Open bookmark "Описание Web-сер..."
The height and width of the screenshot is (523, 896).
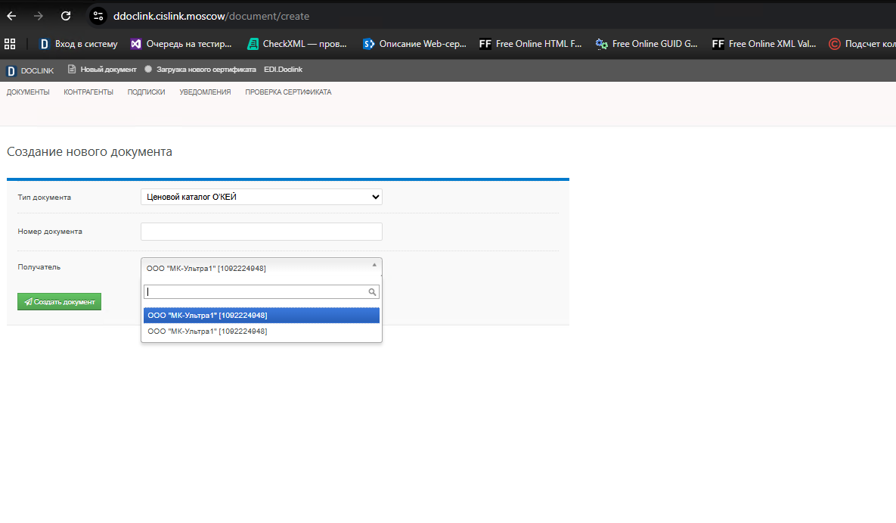pos(415,43)
